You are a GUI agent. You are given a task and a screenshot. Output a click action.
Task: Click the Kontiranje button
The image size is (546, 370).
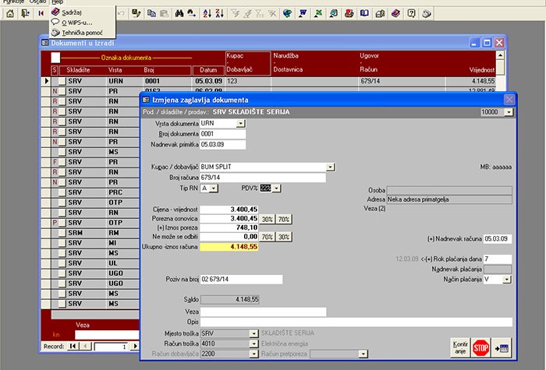tap(460, 347)
